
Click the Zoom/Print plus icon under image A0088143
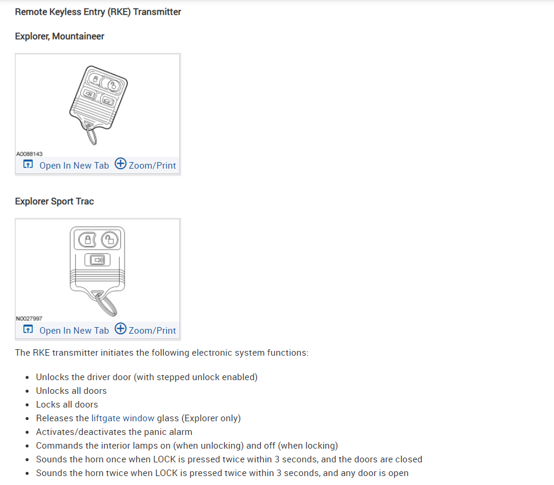[120, 164]
